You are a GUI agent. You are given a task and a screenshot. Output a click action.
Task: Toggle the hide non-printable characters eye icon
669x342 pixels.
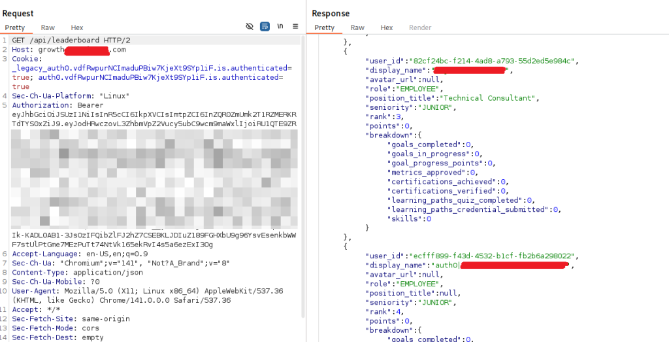[249, 27]
